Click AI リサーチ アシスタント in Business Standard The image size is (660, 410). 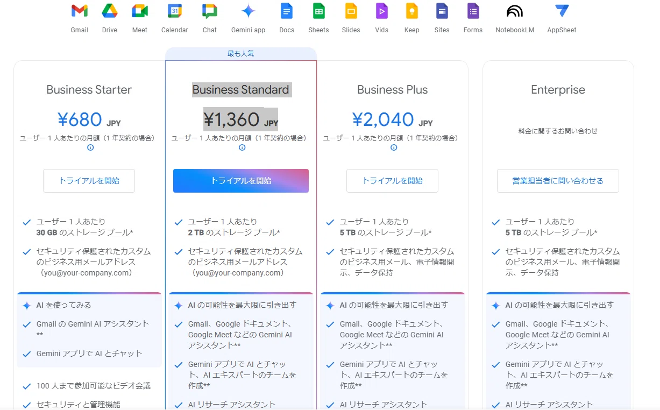[232, 405]
